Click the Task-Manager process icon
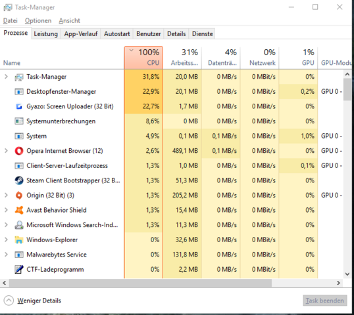Screen dimensions: 354x315 point(19,77)
